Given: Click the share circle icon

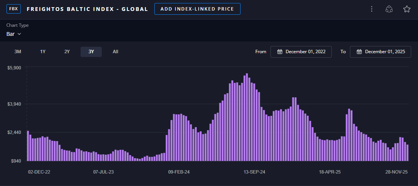Looking at the screenshot, I should [x=389, y=9].
